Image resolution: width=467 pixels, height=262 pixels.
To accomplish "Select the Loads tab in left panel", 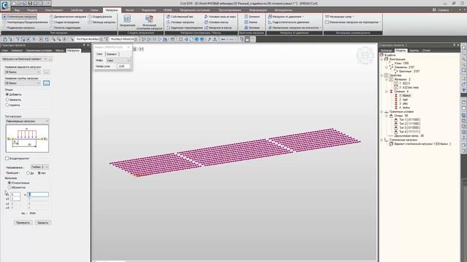I will point(73,50).
